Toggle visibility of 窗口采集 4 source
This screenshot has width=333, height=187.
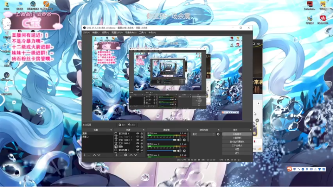tap(138, 150)
